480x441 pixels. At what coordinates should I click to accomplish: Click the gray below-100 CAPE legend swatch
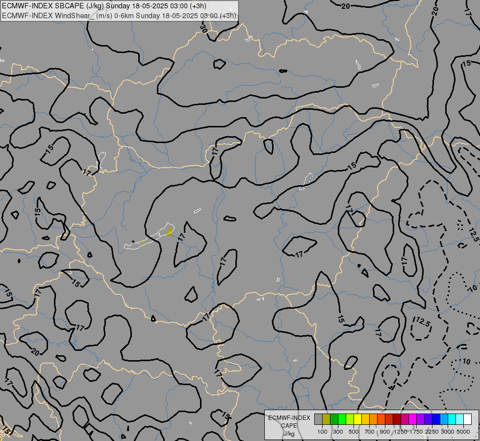point(318,419)
